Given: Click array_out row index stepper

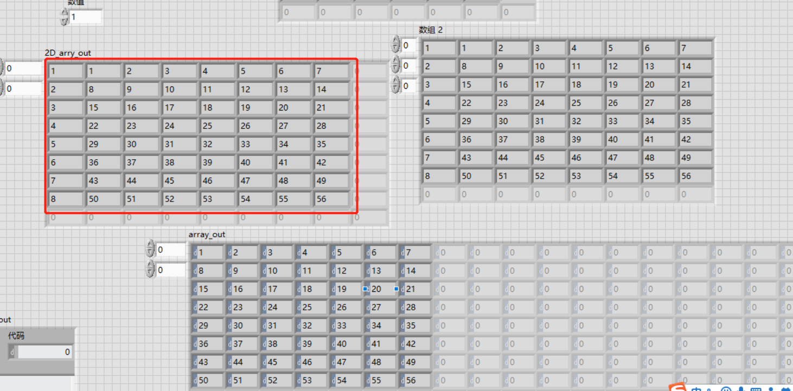Looking at the screenshot, I should pyautogui.click(x=151, y=250).
